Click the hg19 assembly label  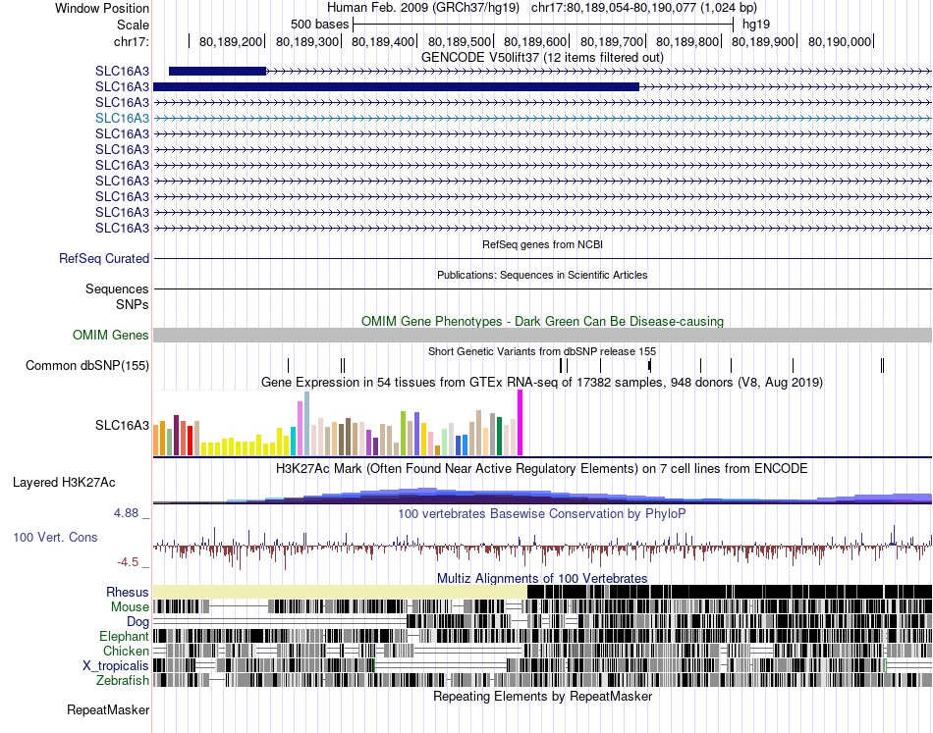[x=756, y=25]
